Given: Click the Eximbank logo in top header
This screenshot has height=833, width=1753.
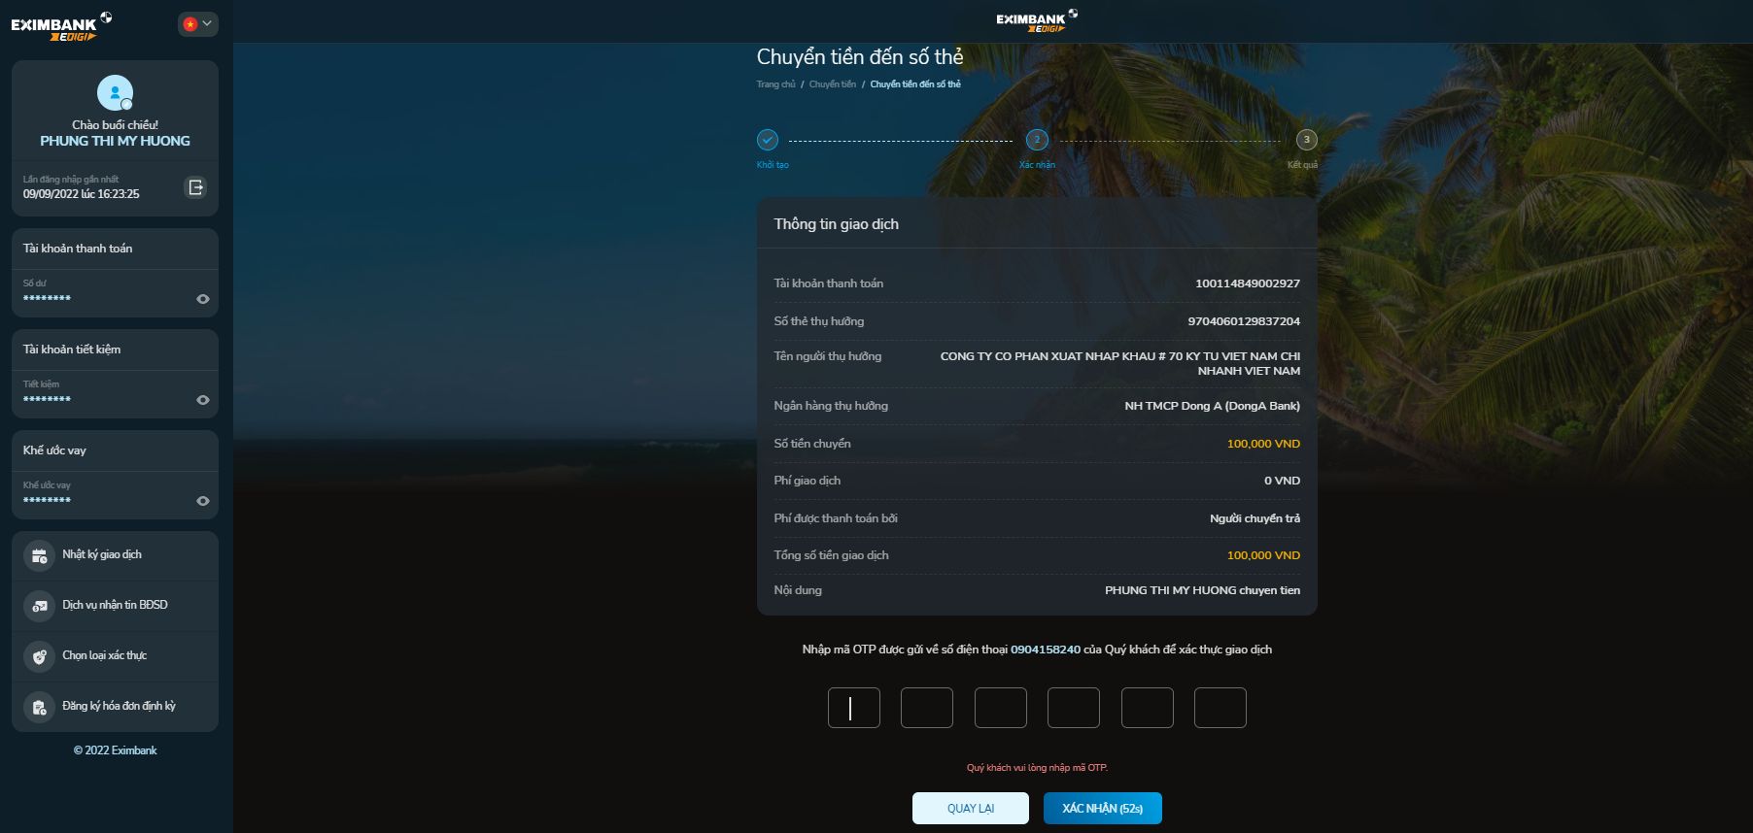Looking at the screenshot, I should [x=1036, y=21].
